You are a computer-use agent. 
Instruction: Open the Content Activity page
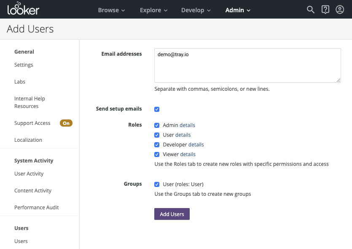(x=33, y=190)
